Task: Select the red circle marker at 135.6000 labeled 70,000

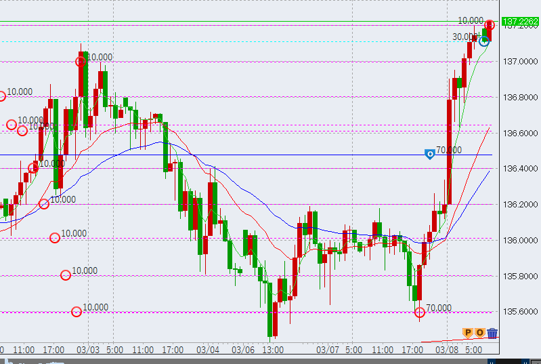Action: coord(420,312)
